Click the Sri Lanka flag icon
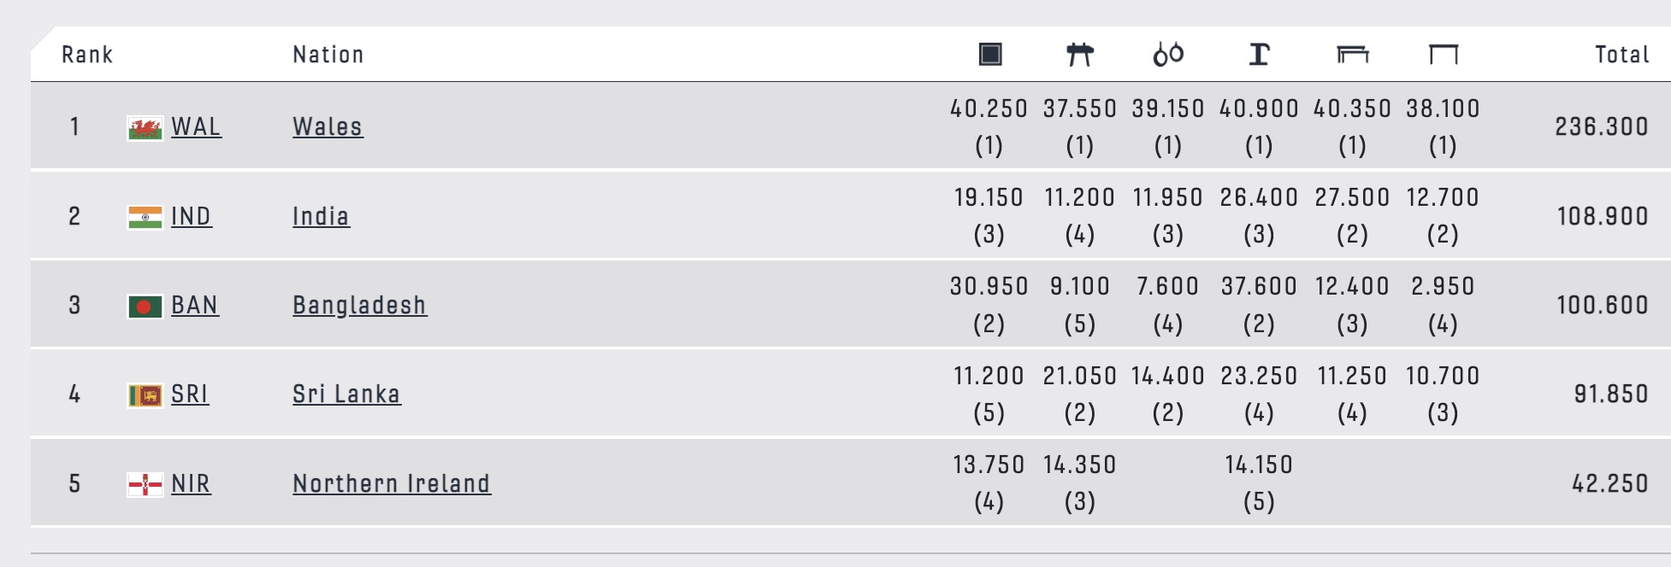Image resolution: width=1671 pixels, height=567 pixels. click(145, 395)
